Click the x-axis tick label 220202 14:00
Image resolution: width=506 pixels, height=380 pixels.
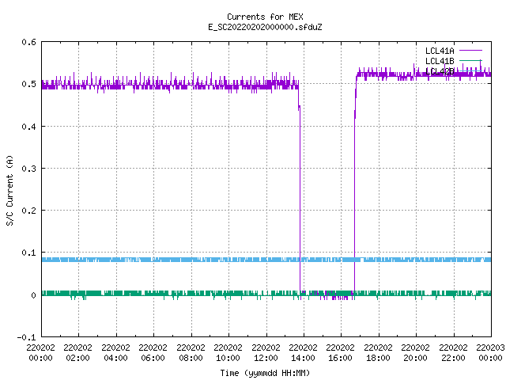pos(303,352)
